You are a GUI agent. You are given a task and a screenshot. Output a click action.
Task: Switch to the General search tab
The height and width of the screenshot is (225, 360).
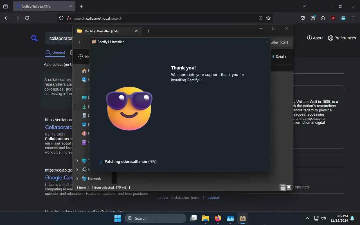pos(55,52)
